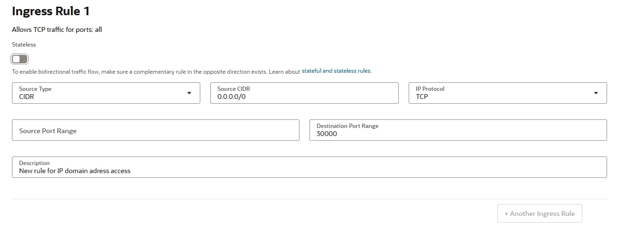Click the IP Protocol caret arrow
Viewport: 619px width, 234px height.
click(596, 93)
